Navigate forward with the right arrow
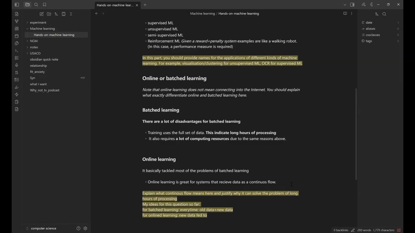Image resolution: width=415 pixels, height=233 pixels. [x=103, y=14]
